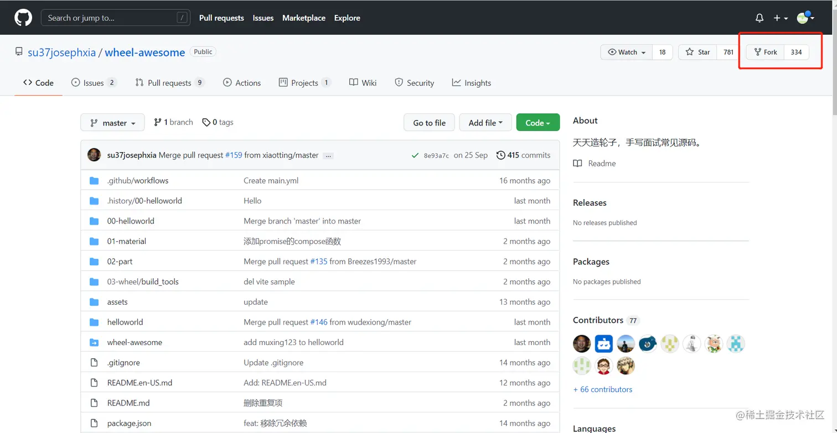Expand the Watch dropdown
This screenshot has height=433, width=837.
point(627,52)
